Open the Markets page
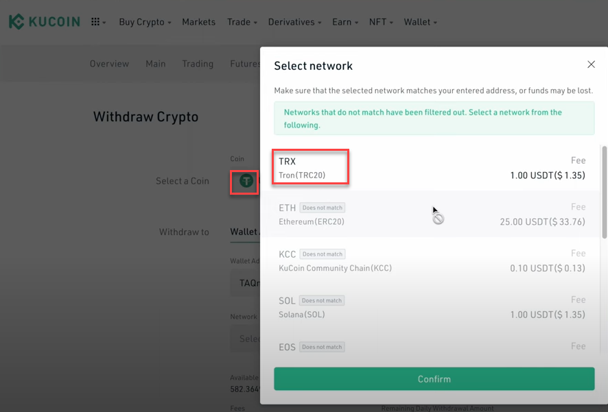The height and width of the screenshot is (412, 608). 199,22
